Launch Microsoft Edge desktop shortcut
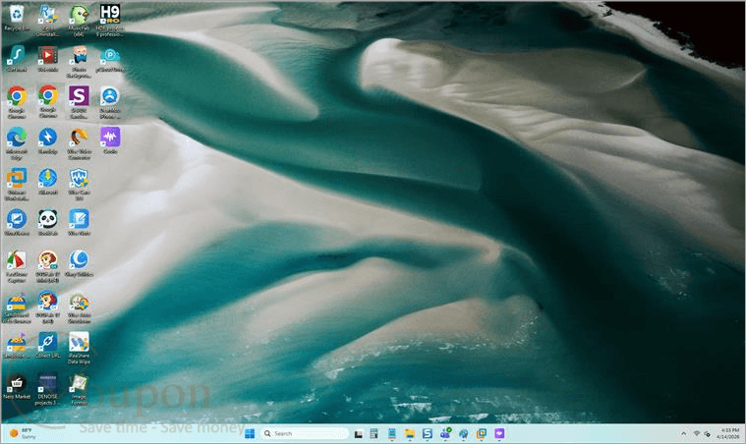Screen dimensions: 746x444 pyautogui.click(x=17, y=143)
